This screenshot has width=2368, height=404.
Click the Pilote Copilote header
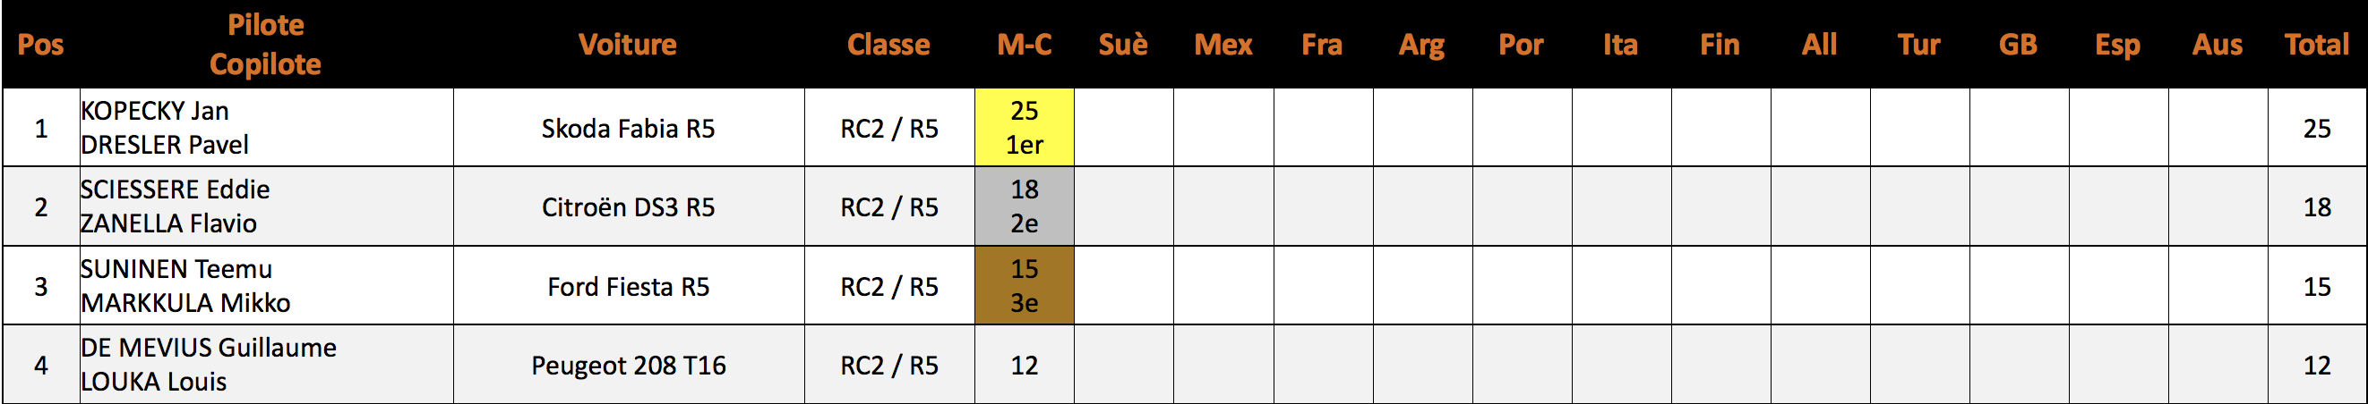(266, 45)
